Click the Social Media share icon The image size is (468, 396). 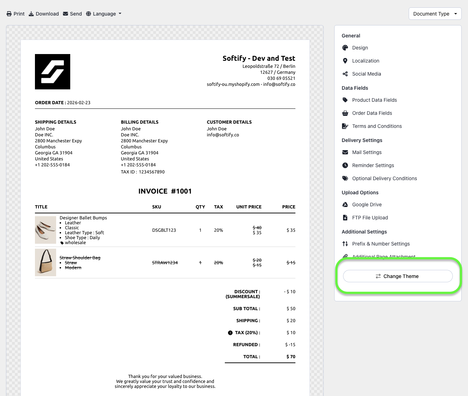tap(345, 74)
